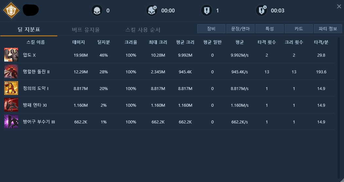Click the 방패 연타 XI skill icon
The width and height of the screenshot is (344, 182).
tap(11, 105)
